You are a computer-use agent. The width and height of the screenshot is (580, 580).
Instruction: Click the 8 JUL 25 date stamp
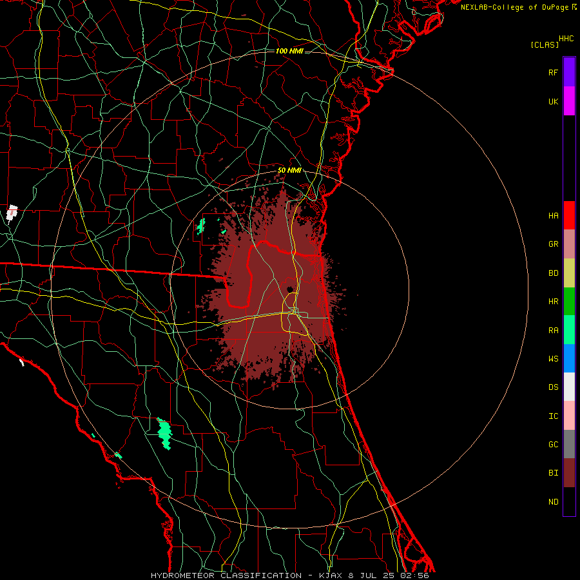tap(372, 575)
